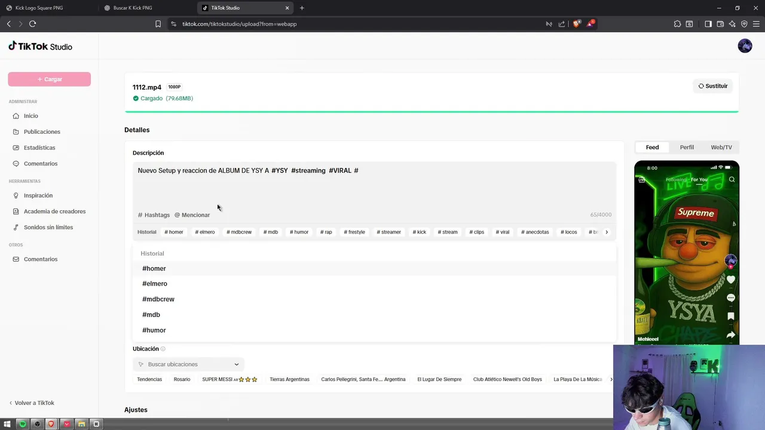Select the #mdbcrew hashtag chip
The image size is (765, 430).
click(x=239, y=232)
